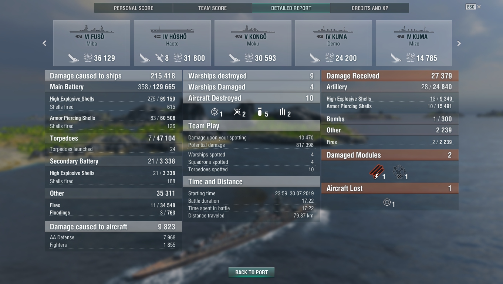Click the aircraft kills icon on Hōshō card
Viewport: 503px width, 284px height.
tap(159, 58)
